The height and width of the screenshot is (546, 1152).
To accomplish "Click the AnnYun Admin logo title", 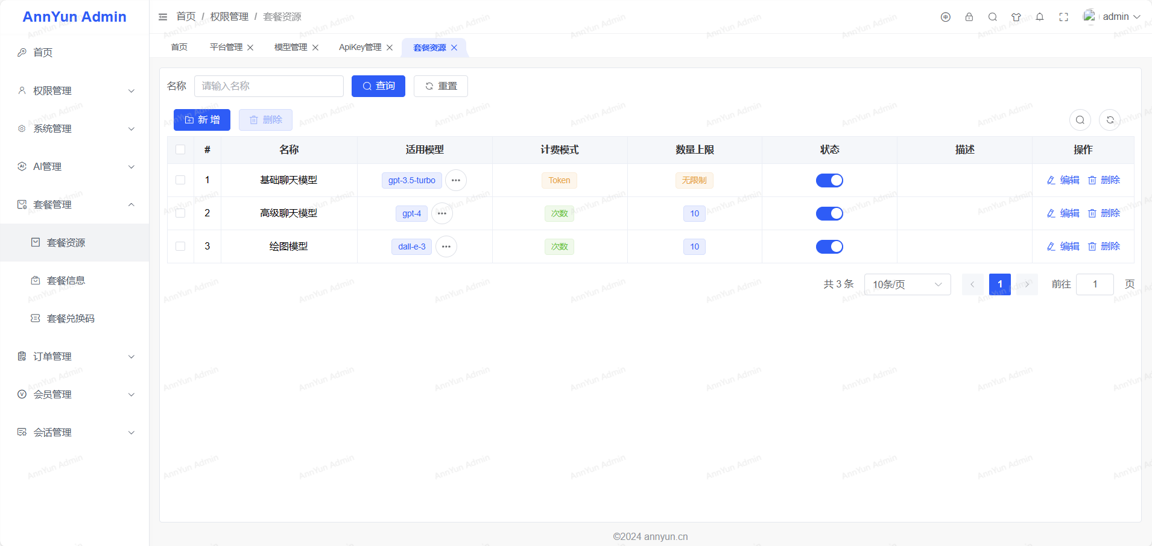I will click(x=74, y=17).
